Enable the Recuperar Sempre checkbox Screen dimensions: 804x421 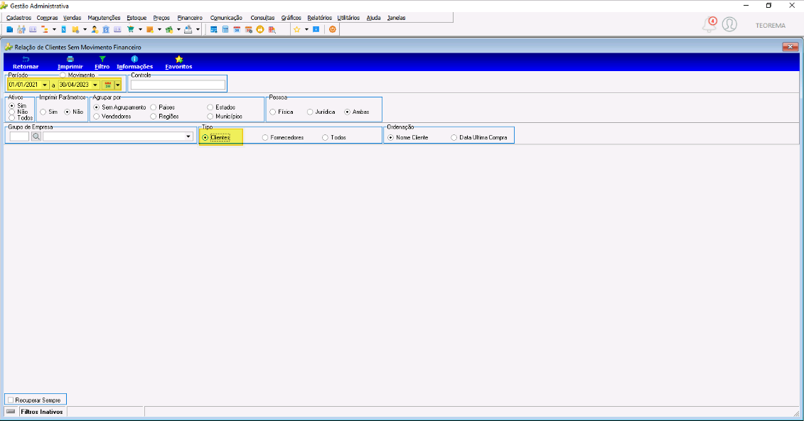[11, 400]
